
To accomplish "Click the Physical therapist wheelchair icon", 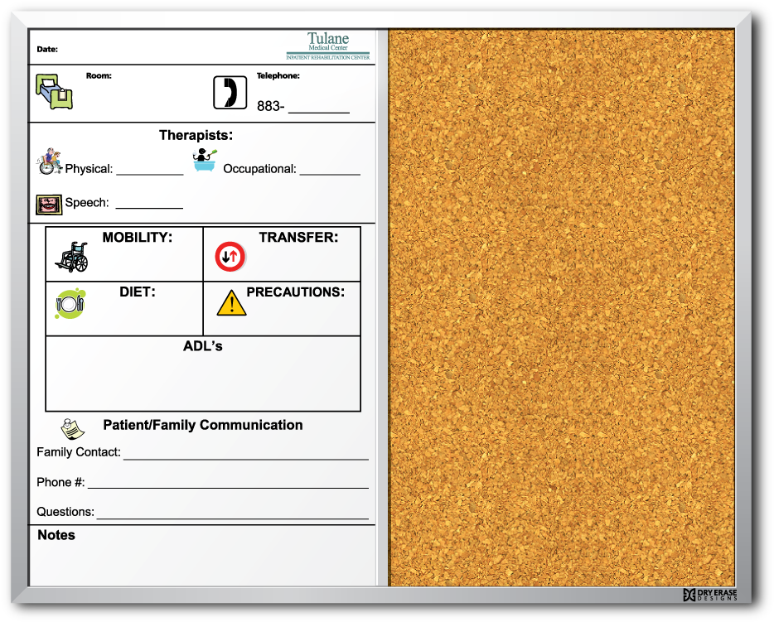I will pos(50,162).
